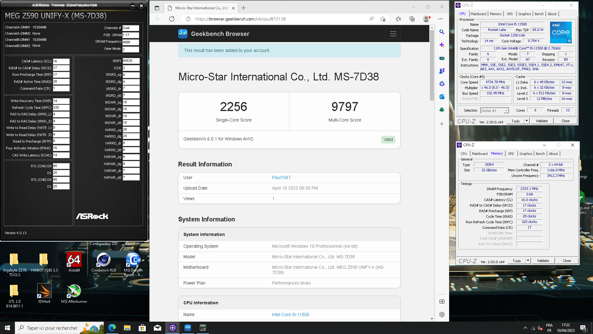Screen dimensions: 593x334
Task: Open File Explorer from taskbar
Action: pyautogui.click(x=127, y=328)
